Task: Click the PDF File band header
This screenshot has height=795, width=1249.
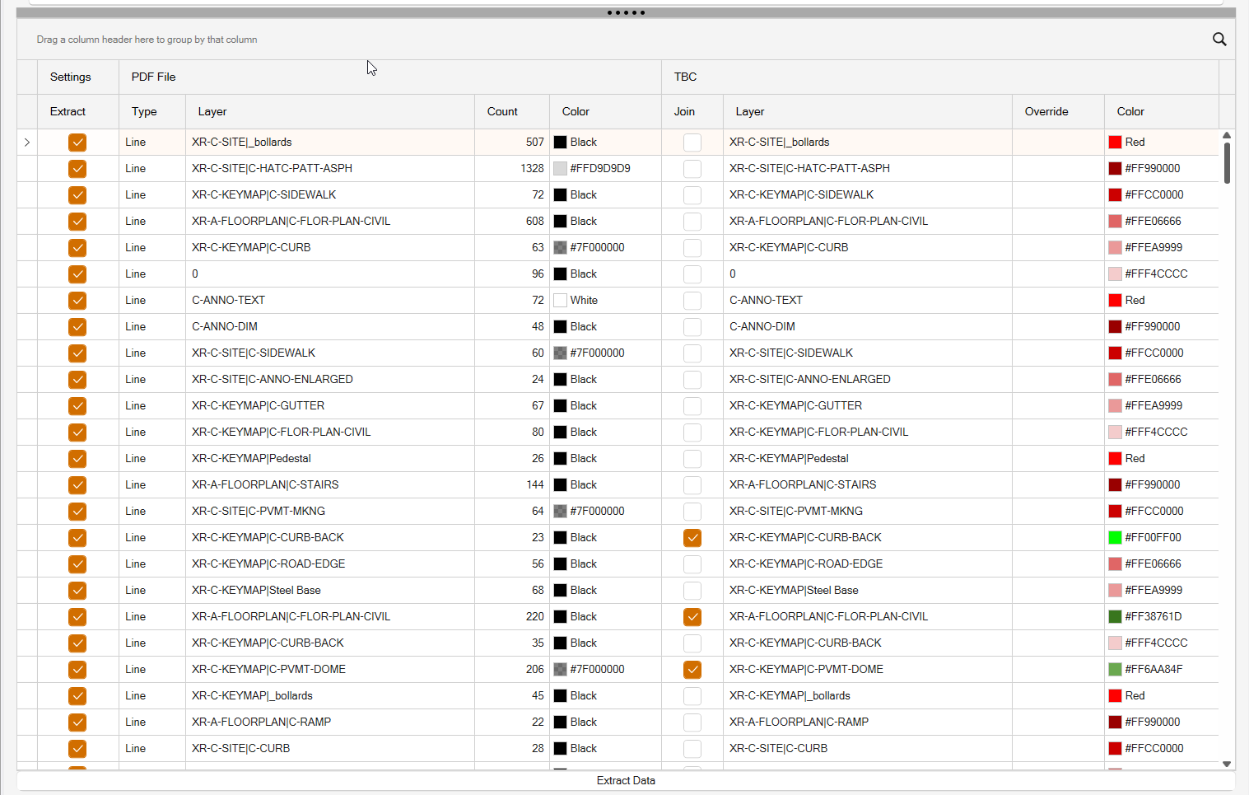Action: (x=154, y=77)
